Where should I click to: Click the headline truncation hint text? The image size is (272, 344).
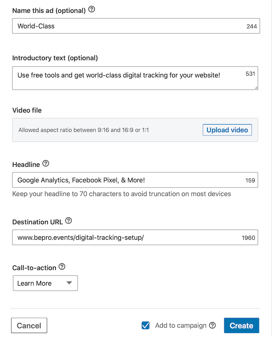[x=122, y=194]
